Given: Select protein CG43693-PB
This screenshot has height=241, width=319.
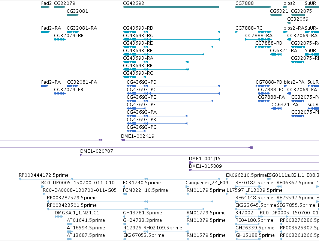Looking at the screenshot, I should click(141, 120).
